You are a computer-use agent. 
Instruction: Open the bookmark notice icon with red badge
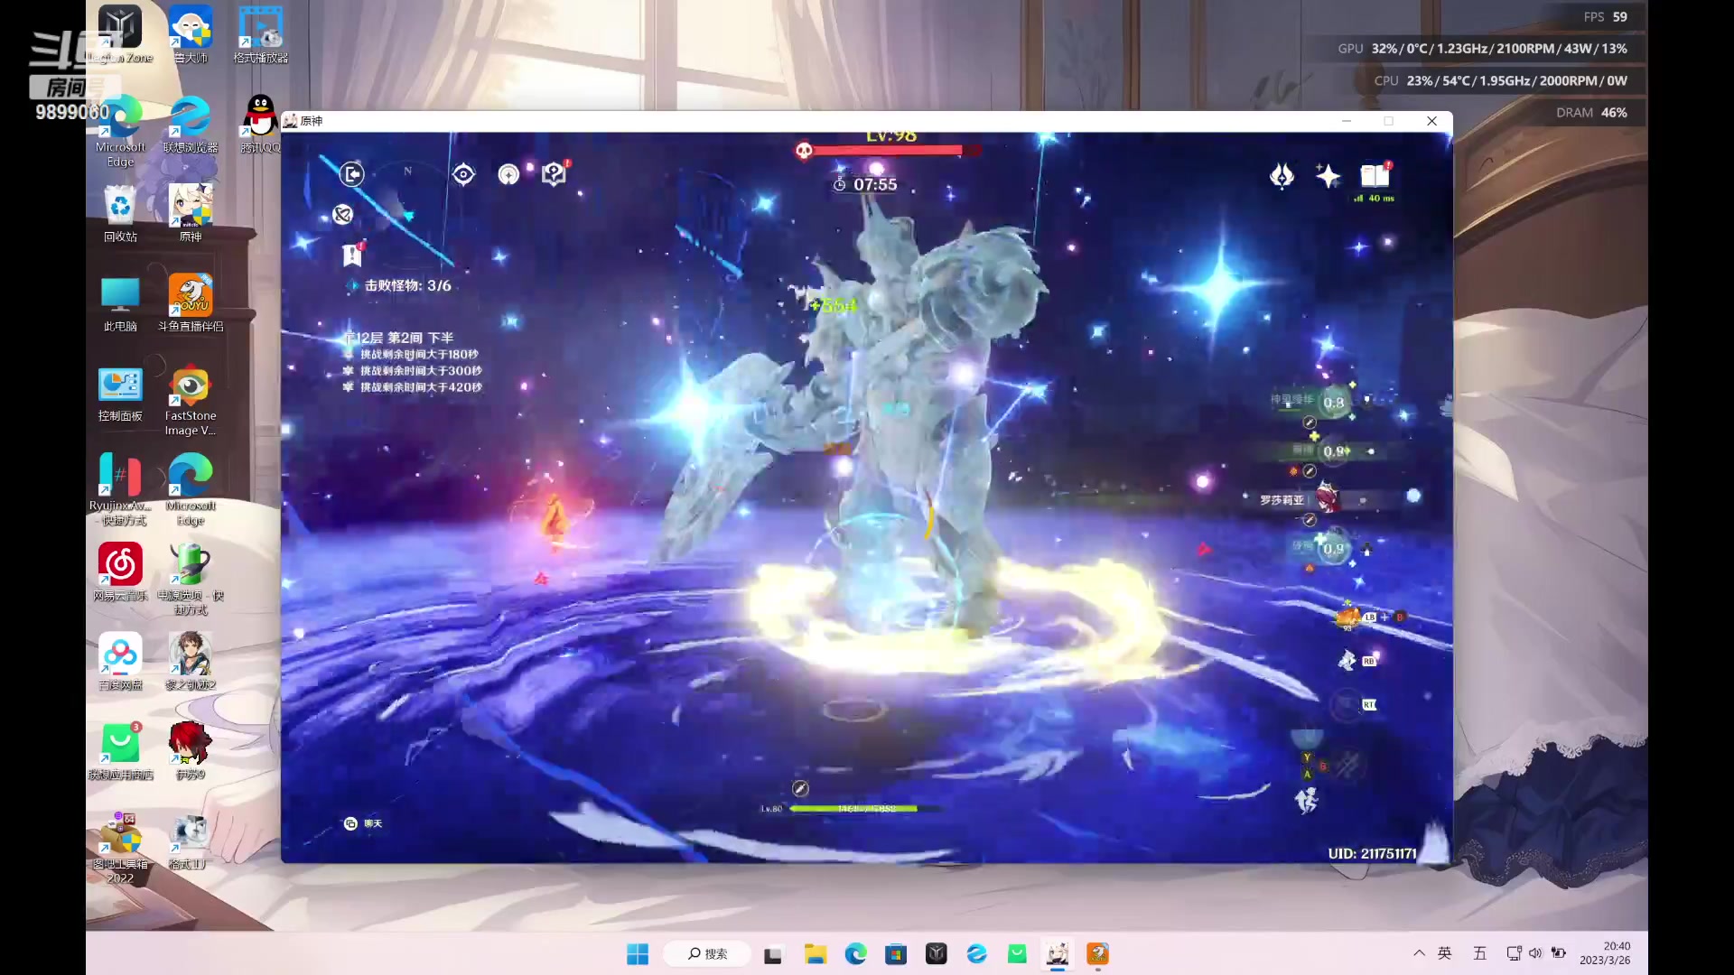pos(352,255)
